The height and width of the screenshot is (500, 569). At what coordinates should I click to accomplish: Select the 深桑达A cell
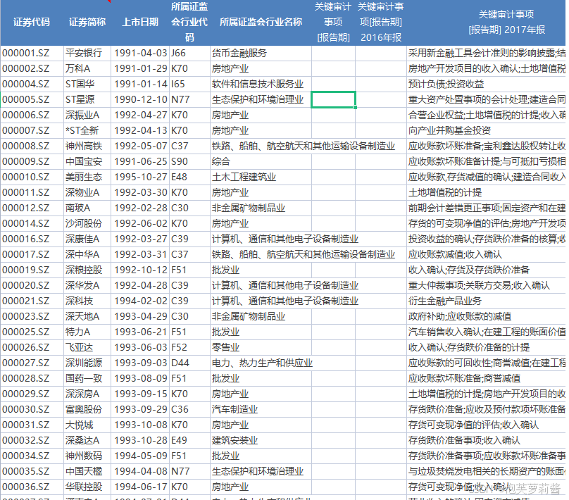87,440
